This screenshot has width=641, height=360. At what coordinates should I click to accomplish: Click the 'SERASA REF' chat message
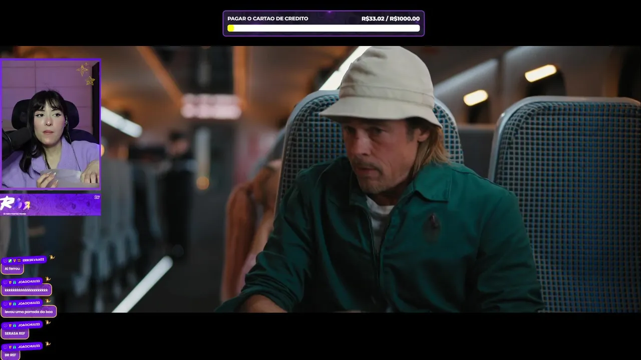(15, 333)
